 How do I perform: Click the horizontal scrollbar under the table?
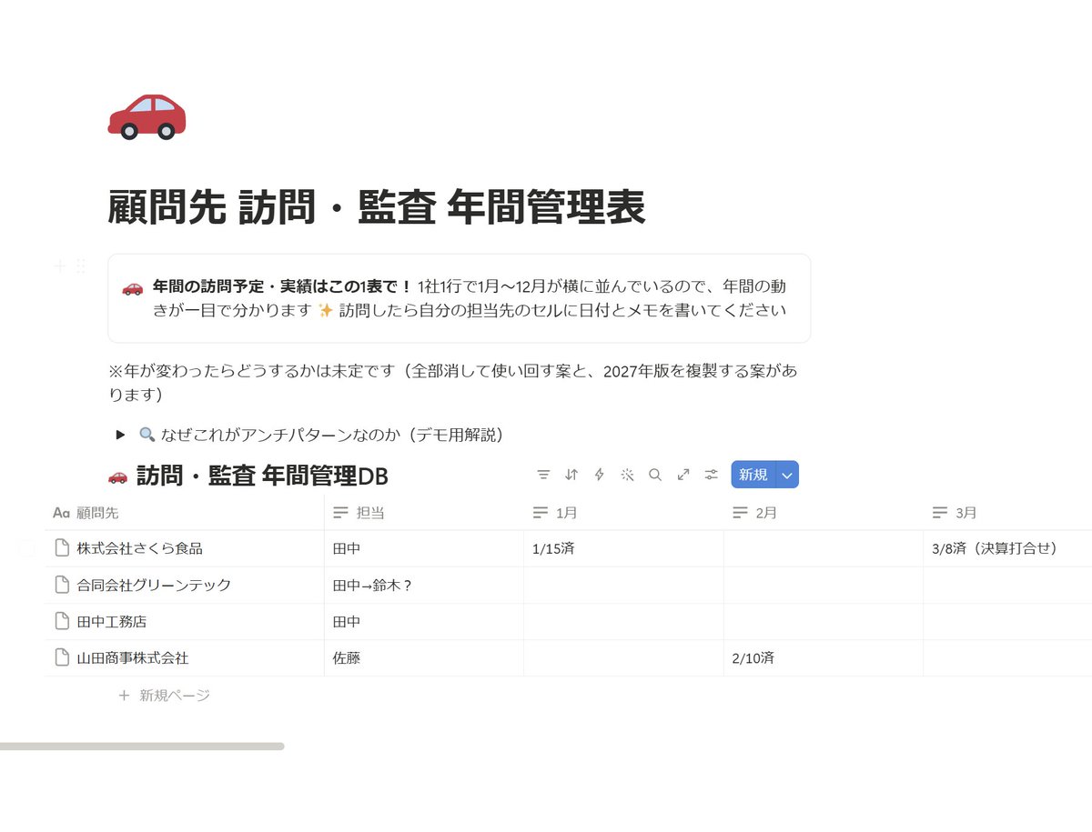tap(142, 747)
